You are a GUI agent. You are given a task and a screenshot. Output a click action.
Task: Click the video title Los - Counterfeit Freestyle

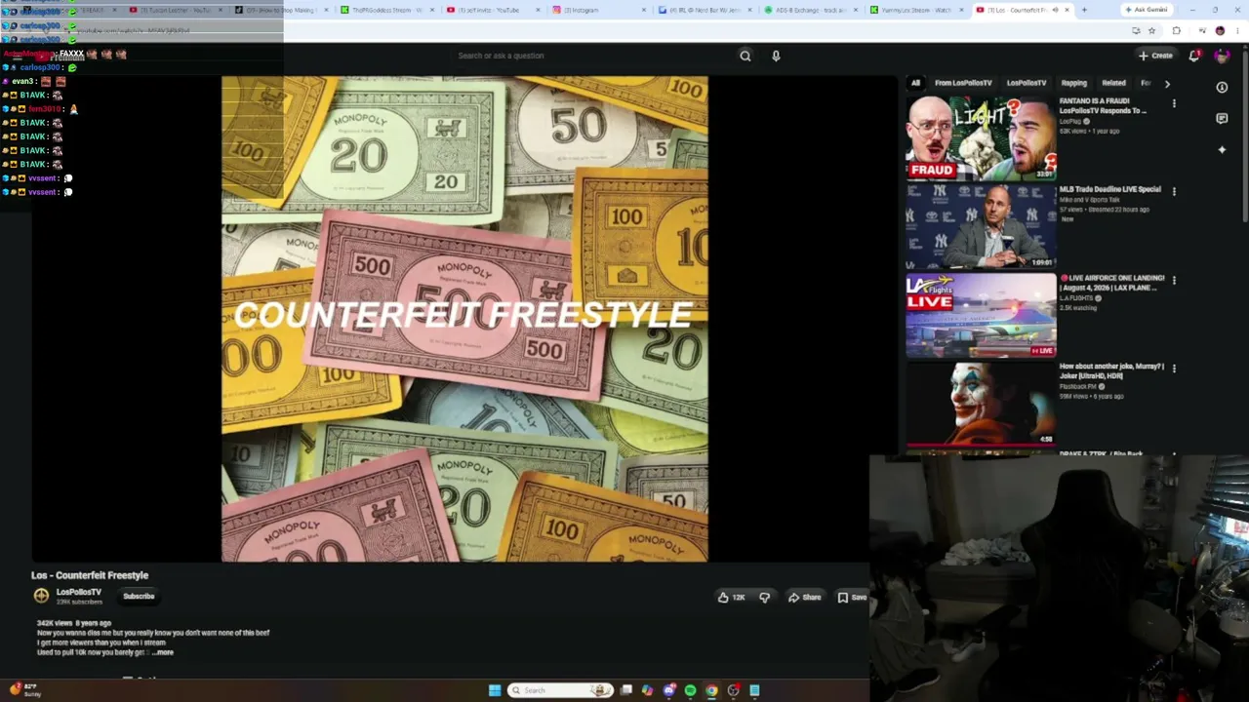click(x=90, y=575)
